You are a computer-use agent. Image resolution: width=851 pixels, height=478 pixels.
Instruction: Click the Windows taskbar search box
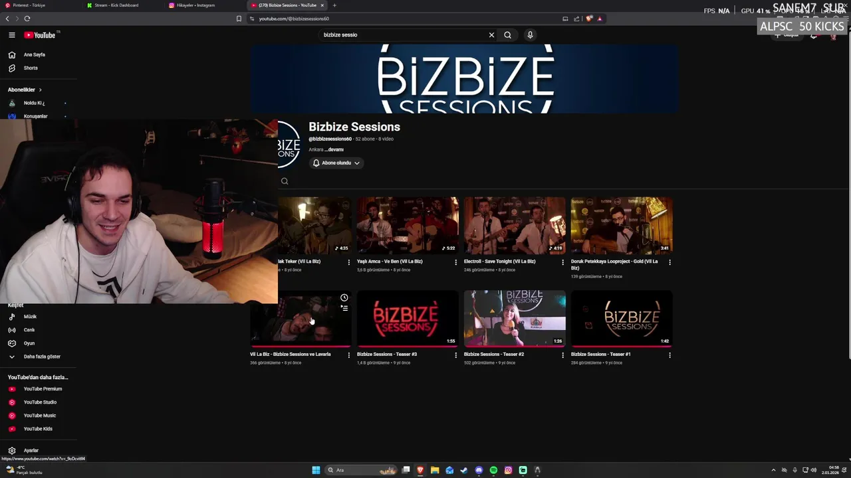coord(360,470)
